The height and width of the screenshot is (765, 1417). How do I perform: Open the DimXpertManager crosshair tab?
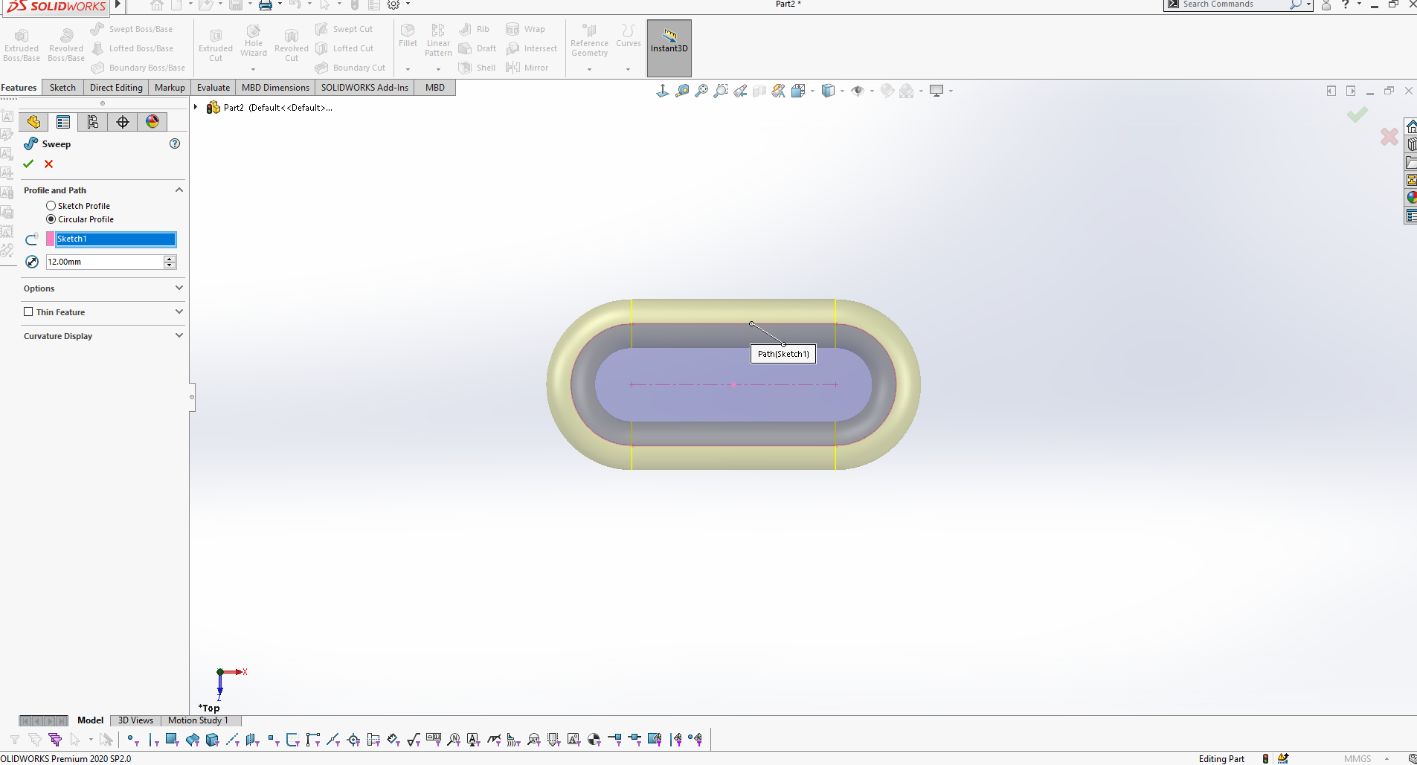click(x=123, y=122)
